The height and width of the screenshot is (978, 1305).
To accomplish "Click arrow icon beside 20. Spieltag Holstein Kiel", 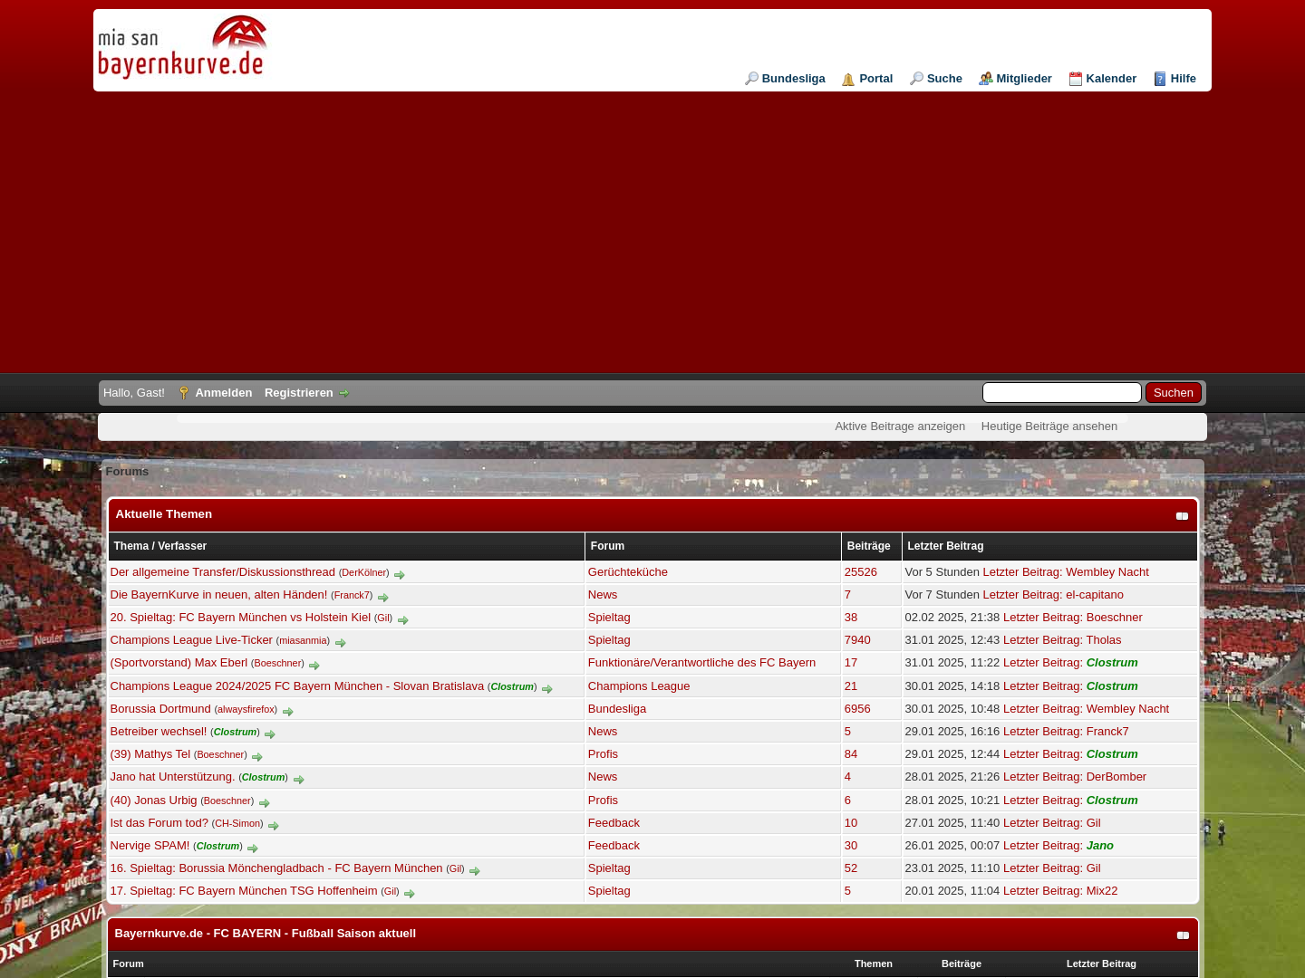I will 402,620.
